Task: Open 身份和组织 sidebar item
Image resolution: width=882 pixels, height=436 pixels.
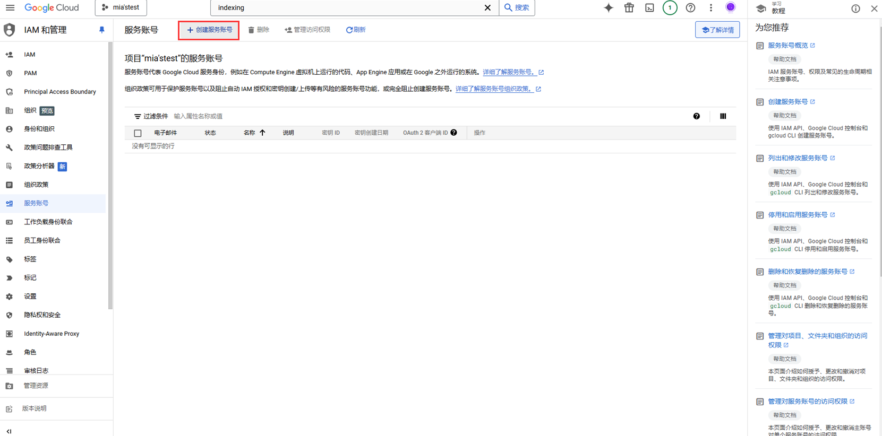Action: (x=53, y=129)
